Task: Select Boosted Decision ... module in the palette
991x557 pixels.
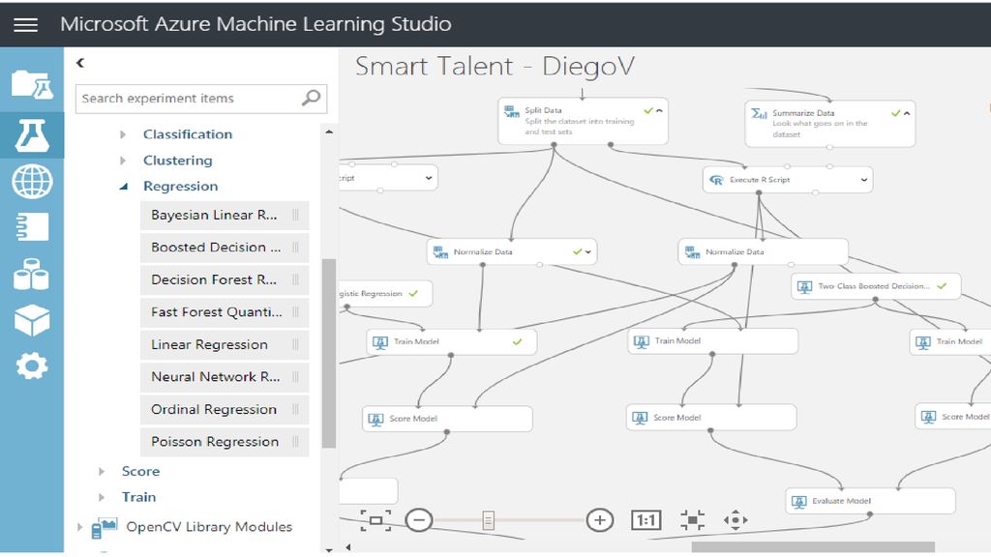Action: (x=225, y=247)
